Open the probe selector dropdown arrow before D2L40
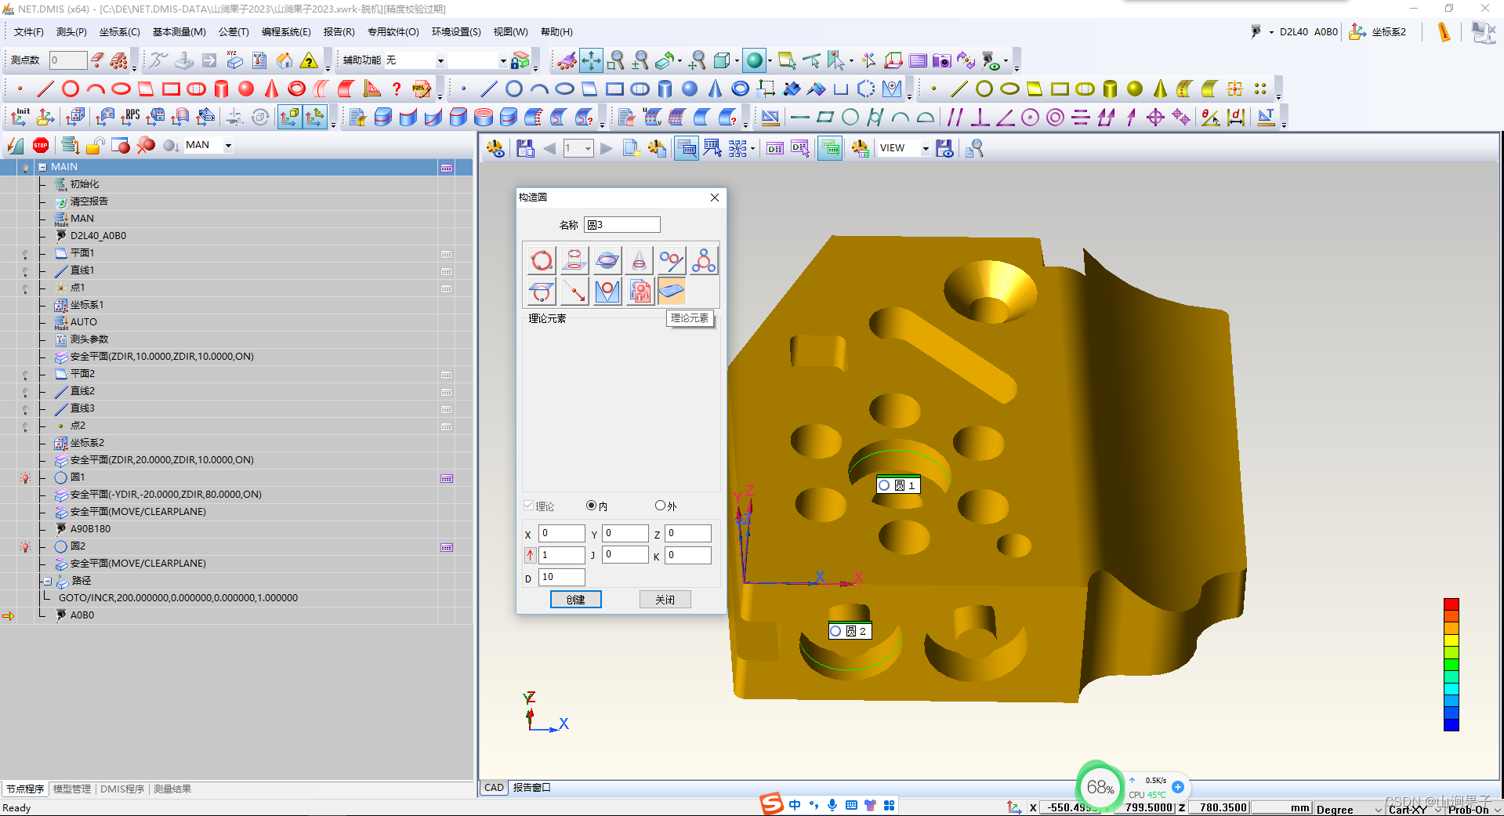1504x816 pixels. click(x=1271, y=32)
